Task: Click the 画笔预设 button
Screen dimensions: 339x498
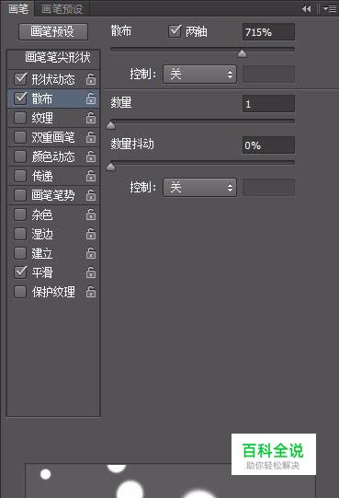Action: click(53, 32)
